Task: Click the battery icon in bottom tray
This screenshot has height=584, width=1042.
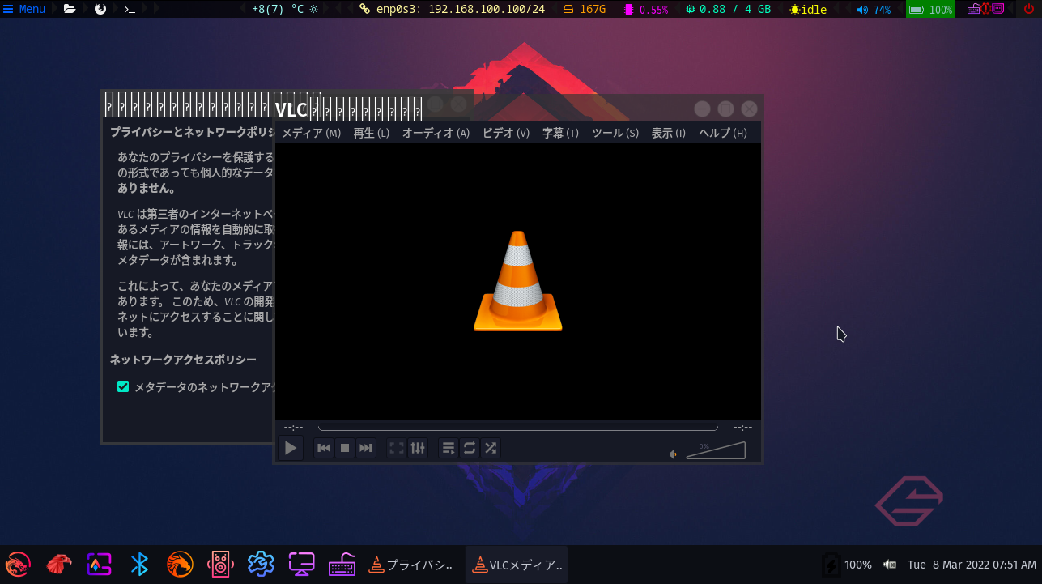Action: pos(831,565)
